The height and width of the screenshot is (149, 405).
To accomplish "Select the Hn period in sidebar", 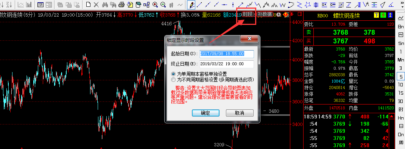I will 400,118.
